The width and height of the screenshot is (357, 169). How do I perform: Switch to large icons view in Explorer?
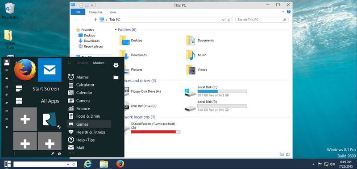288,154
